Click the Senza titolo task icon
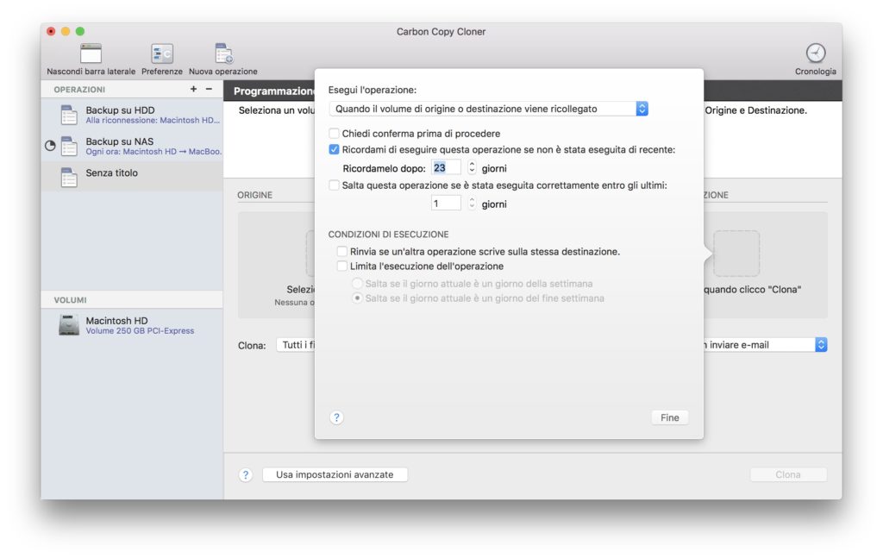The width and height of the screenshot is (883, 558). (69, 178)
